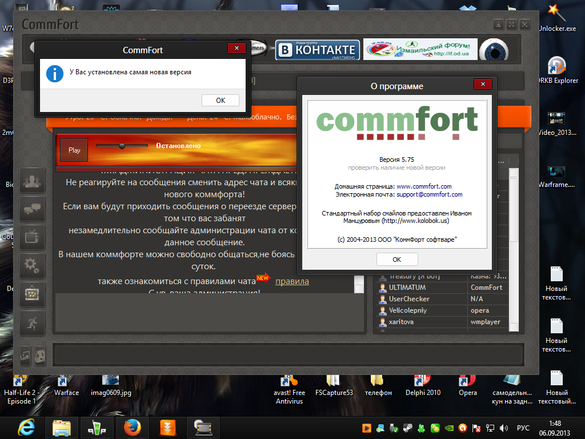Open settings via the gears icon
585x439 pixels.
(x=32, y=266)
